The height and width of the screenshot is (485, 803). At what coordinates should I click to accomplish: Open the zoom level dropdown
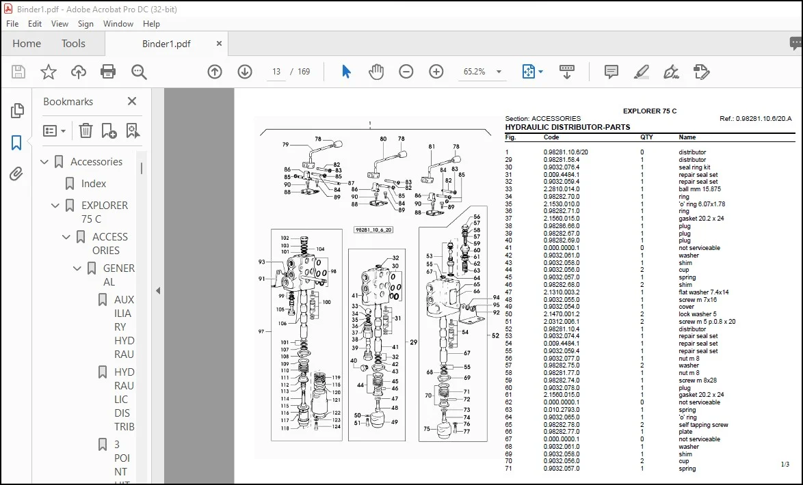499,72
